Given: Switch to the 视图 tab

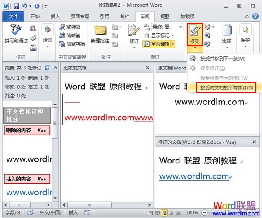Looking at the screenshot, I should pyautogui.click(x=165, y=17).
